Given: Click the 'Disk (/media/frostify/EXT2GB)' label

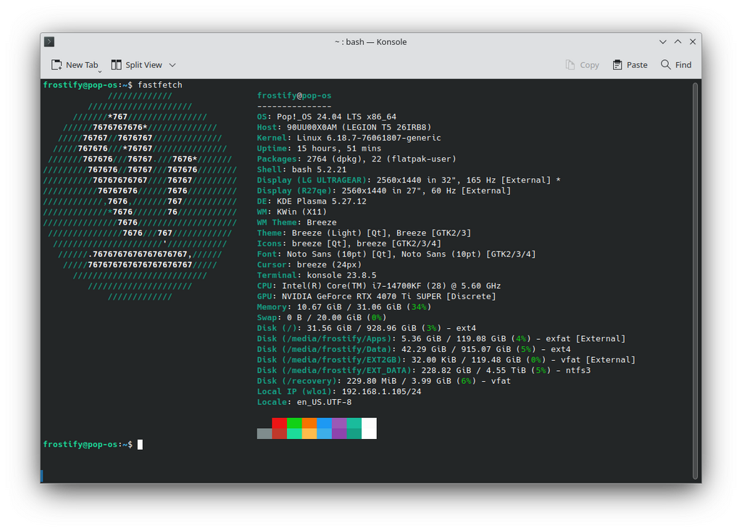Looking at the screenshot, I should click(x=330, y=360).
